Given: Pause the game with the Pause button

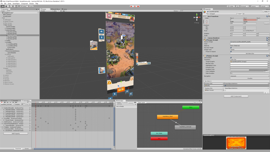Looking at the screenshot, I should coord(135,6).
